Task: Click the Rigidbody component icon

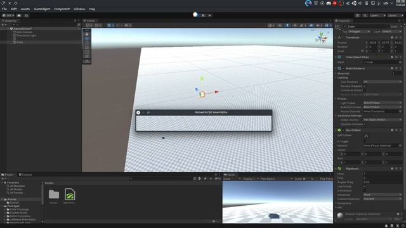Action: pyautogui.click(x=339, y=169)
